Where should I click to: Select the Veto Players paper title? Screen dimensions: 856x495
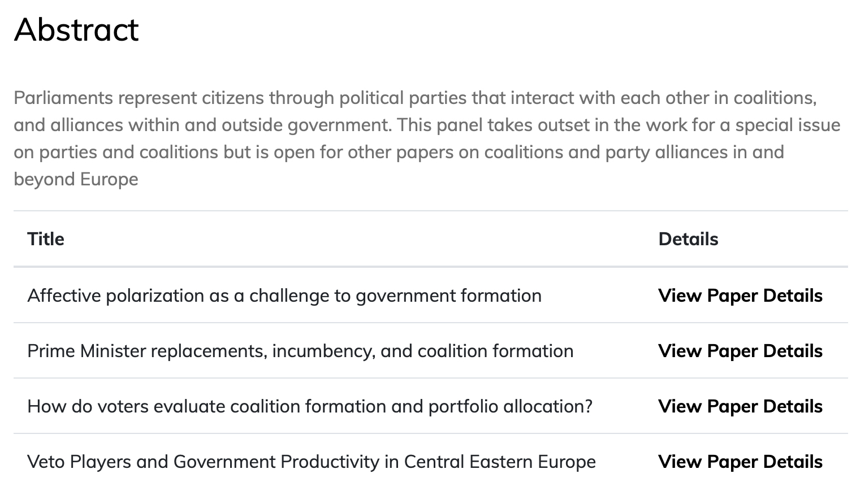(x=311, y=462)
